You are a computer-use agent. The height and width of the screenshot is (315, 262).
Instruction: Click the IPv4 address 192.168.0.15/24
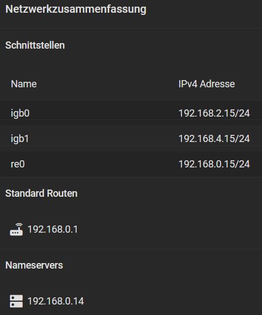214,164
